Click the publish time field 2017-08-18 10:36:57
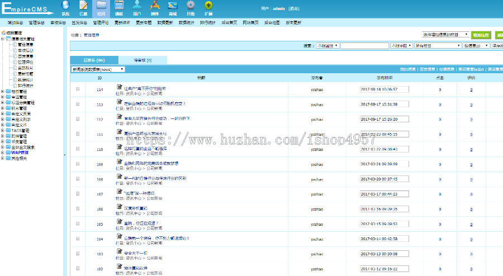 pyautogui.click(x=385, y=89)
